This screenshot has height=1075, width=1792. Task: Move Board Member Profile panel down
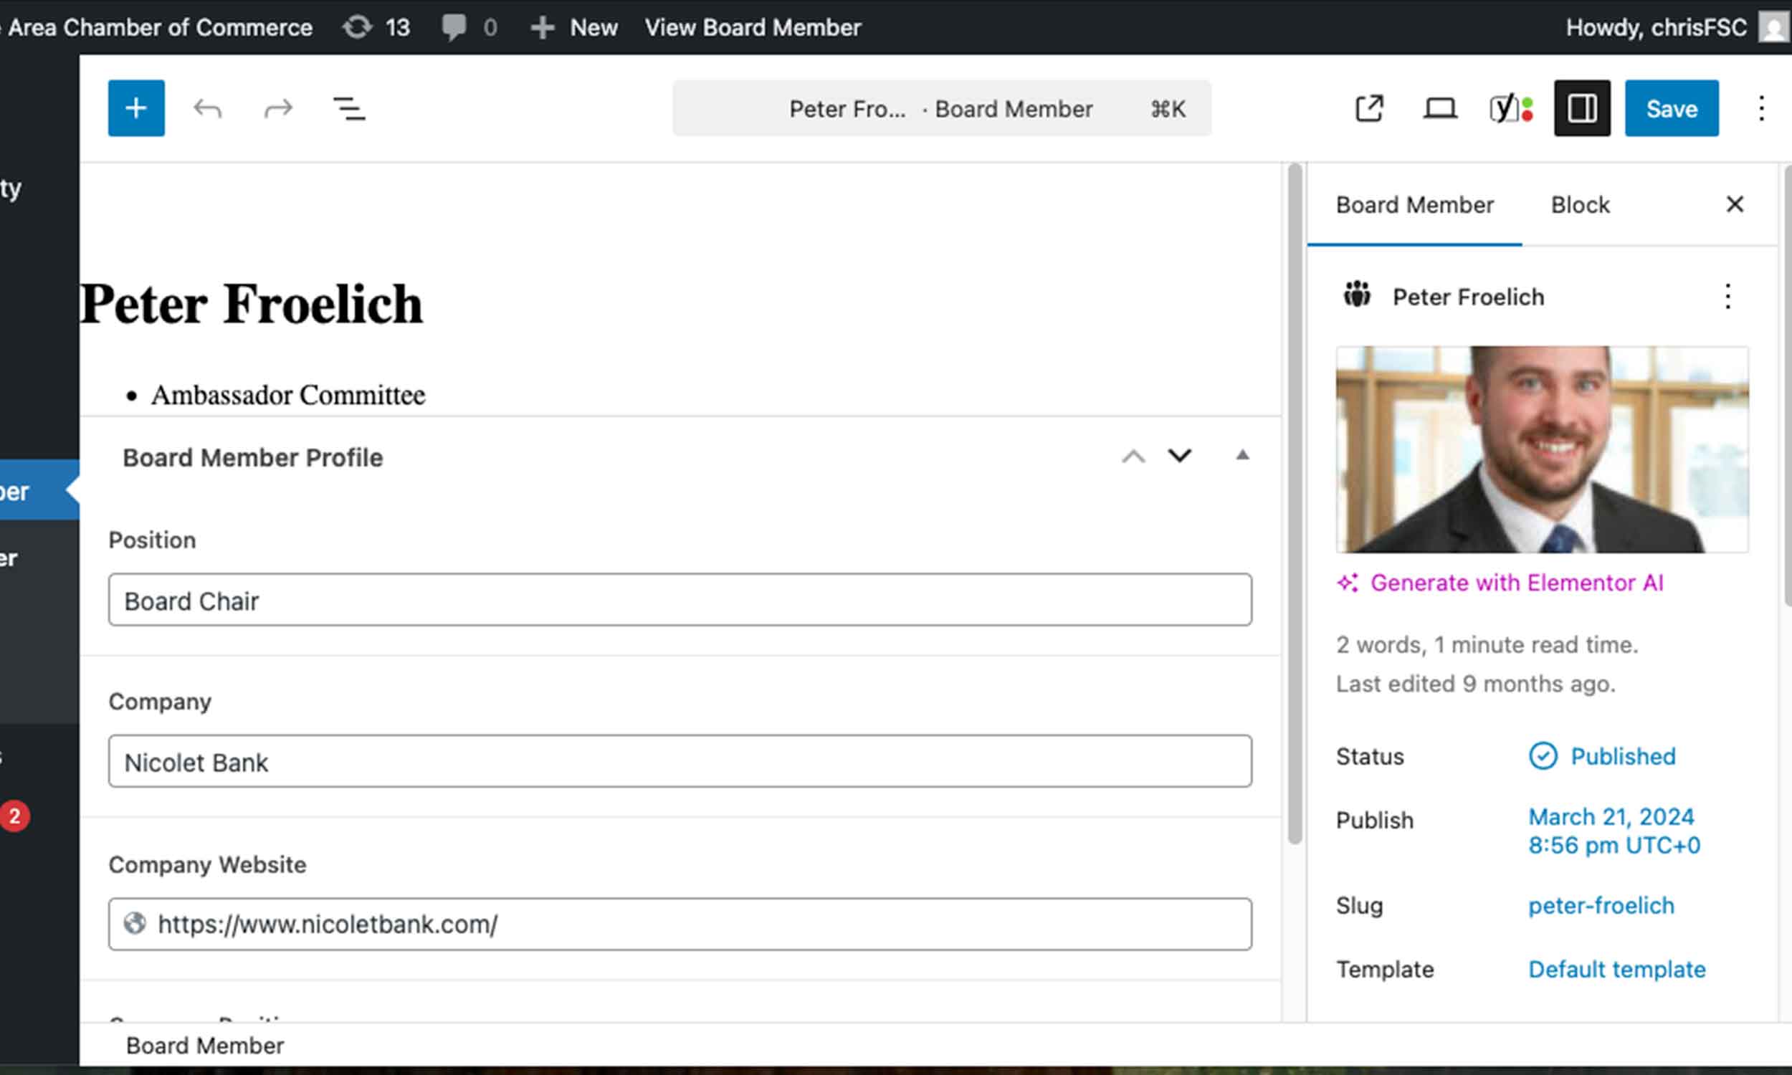point(1179,456)
